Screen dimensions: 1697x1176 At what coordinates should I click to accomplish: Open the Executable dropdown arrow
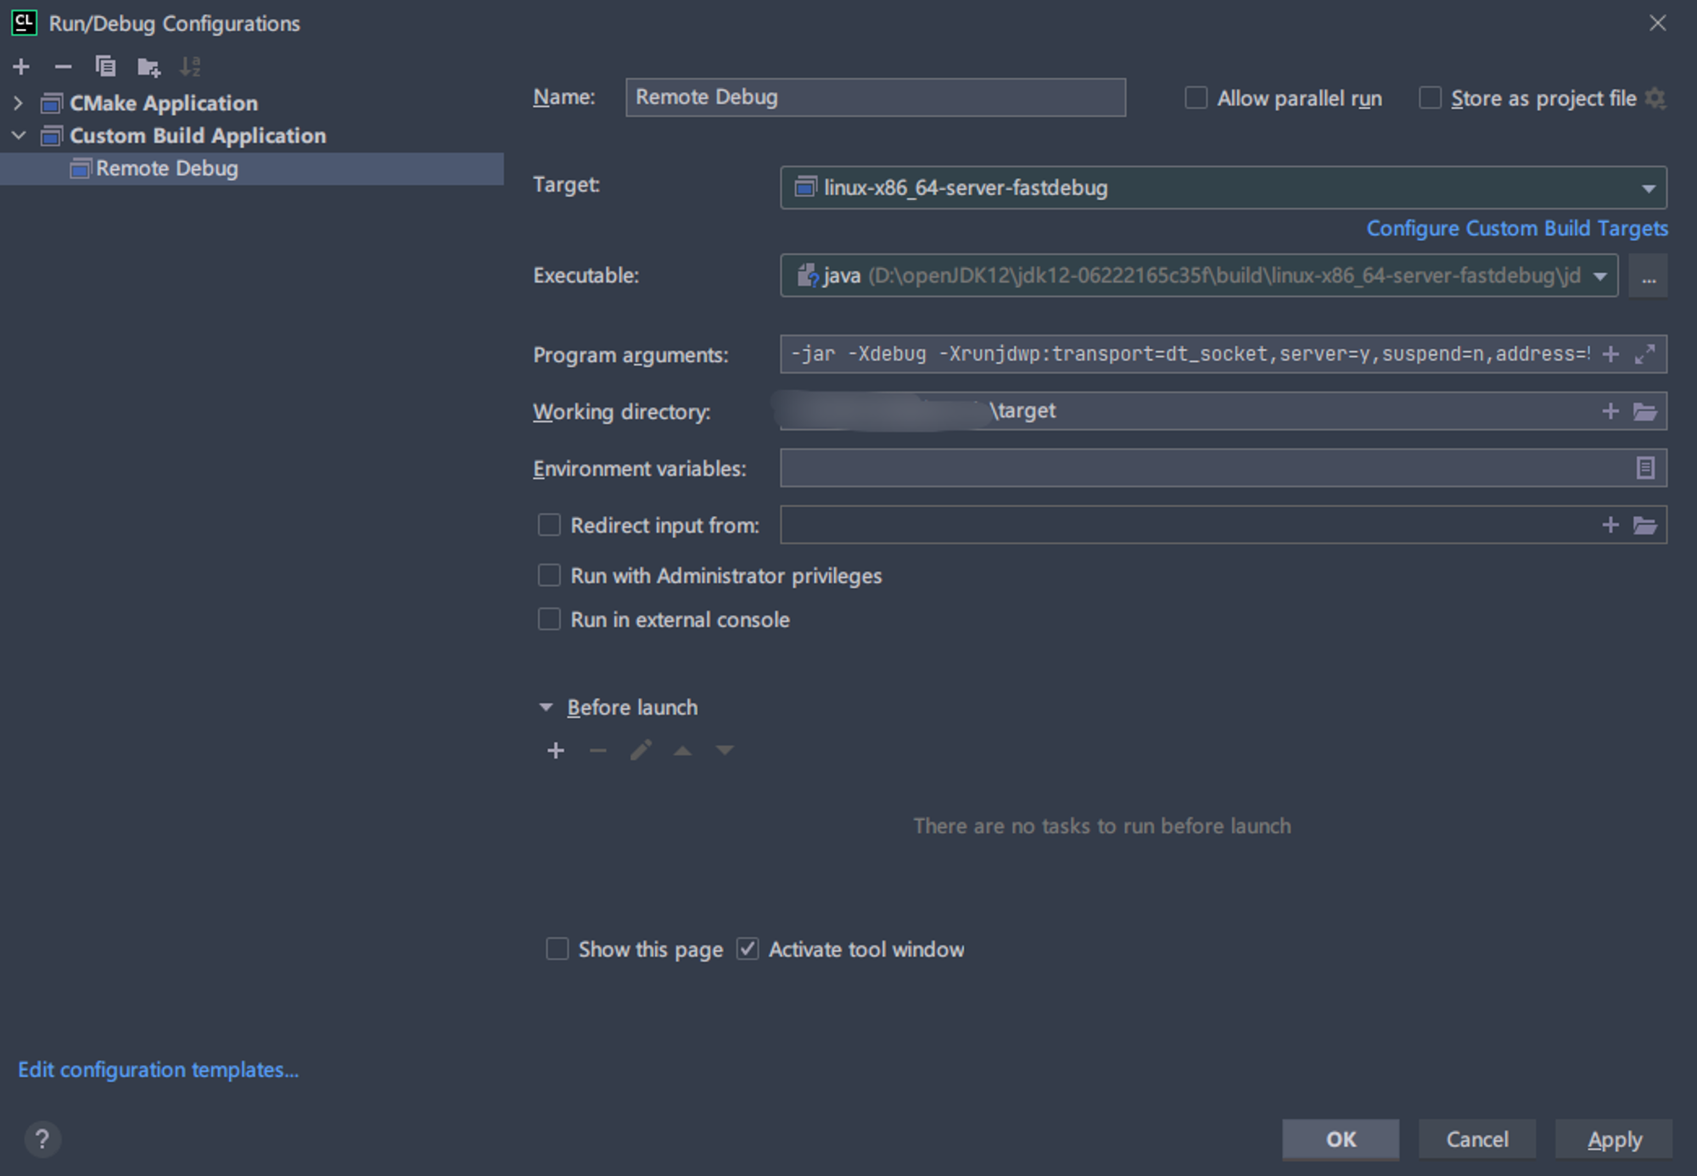tap(1600, 276)
